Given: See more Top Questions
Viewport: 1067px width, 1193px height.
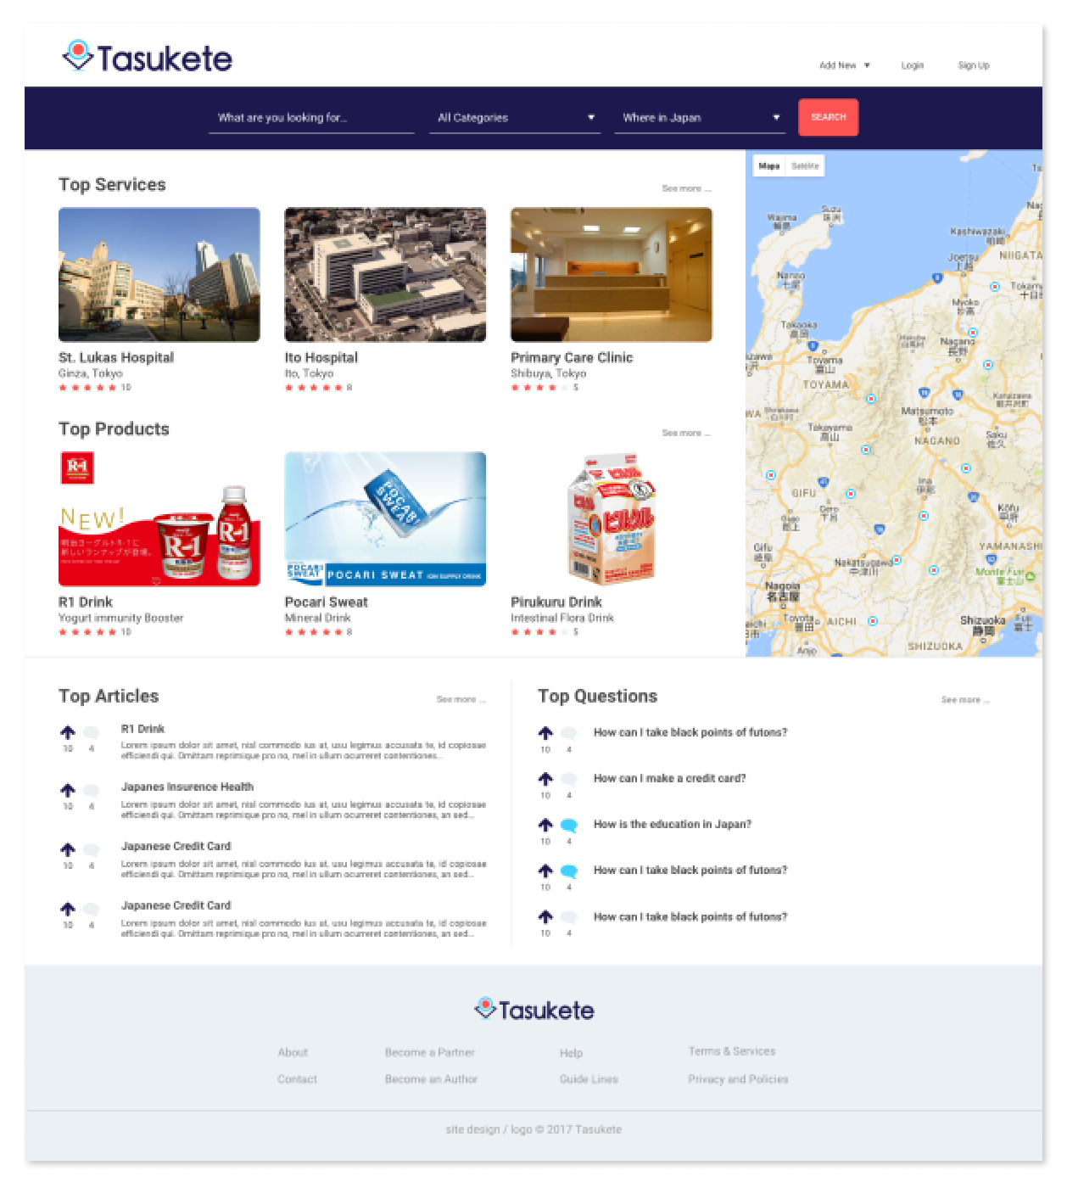Looking at the screenshot, I should (x=965, y=699).
